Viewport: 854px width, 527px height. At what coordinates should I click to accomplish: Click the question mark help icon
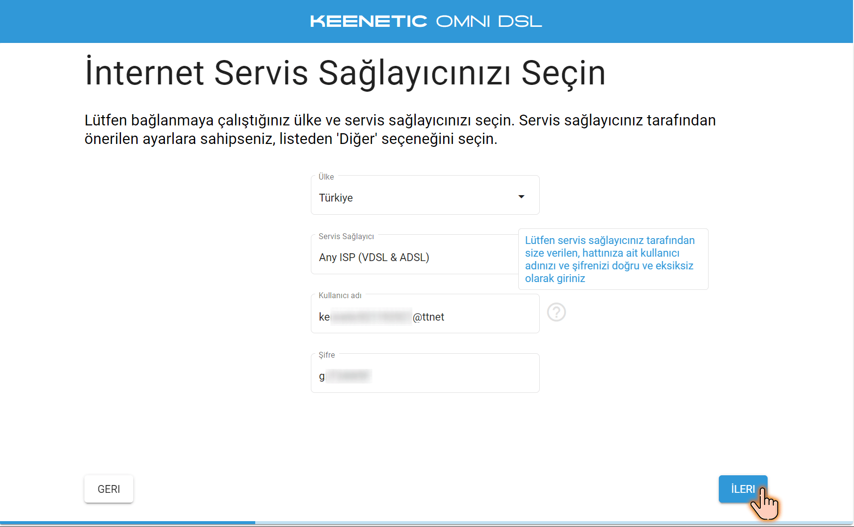[556, 312]
